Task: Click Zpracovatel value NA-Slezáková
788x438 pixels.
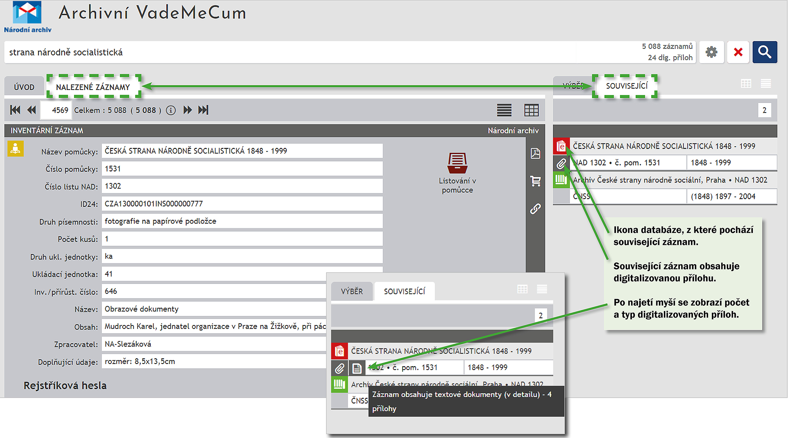Action: 214,344
